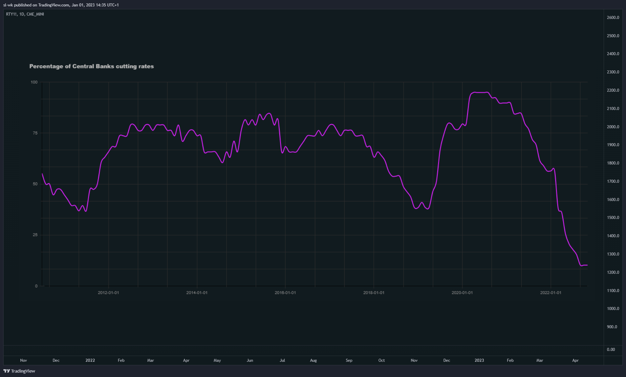Click the TradingView logo icon
The image size is (626, 377).
[6, 371]
